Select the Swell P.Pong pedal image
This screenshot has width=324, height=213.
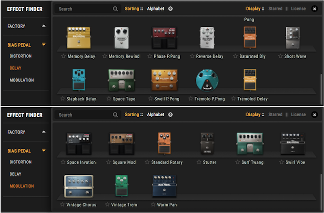pos(164,80)
